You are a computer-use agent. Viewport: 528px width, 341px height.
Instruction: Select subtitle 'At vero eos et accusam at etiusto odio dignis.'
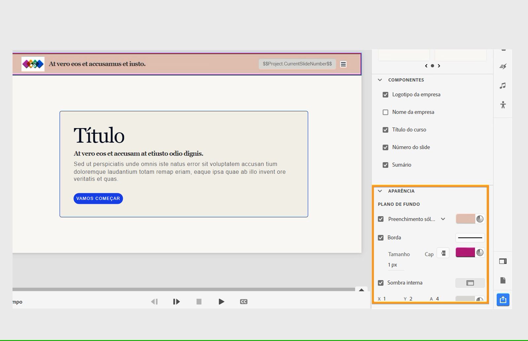coord(138,153)
